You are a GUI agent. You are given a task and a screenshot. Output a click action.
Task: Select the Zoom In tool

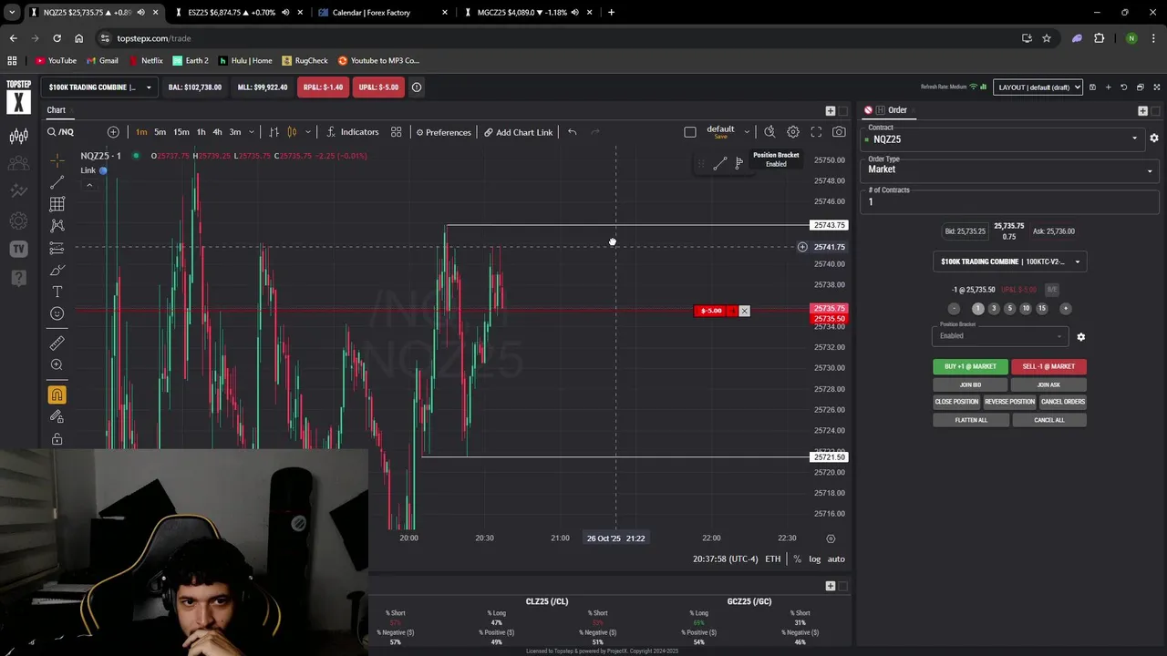[x=57, y=364]
